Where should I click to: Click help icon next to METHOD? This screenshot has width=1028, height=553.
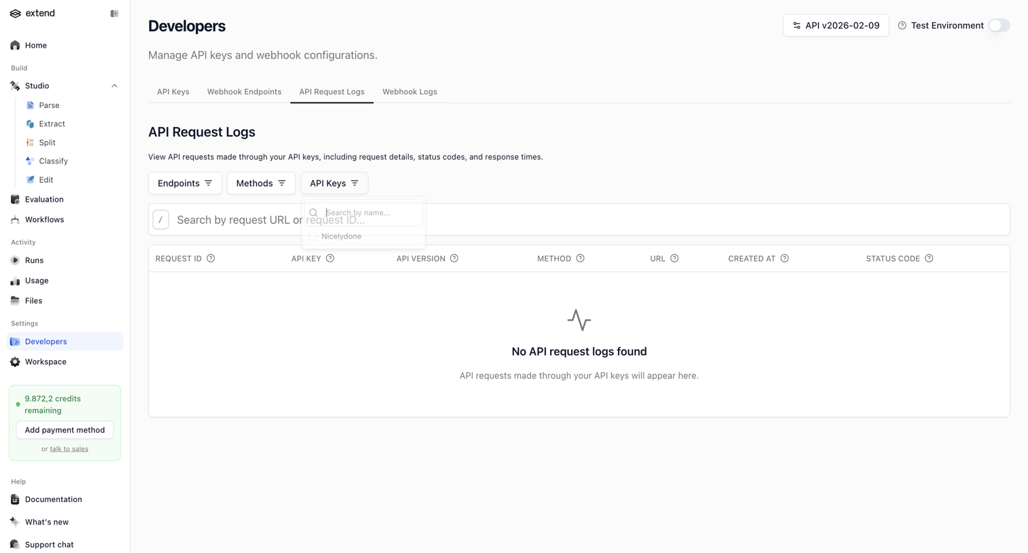click(x=580, y=258)
